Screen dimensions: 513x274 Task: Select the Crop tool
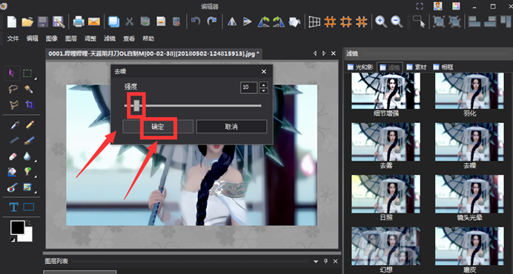click(x=30, y=104)
